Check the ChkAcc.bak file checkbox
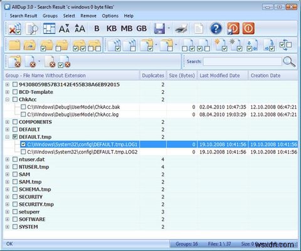This screenshot has height=251, width=301. click(23, 107)
